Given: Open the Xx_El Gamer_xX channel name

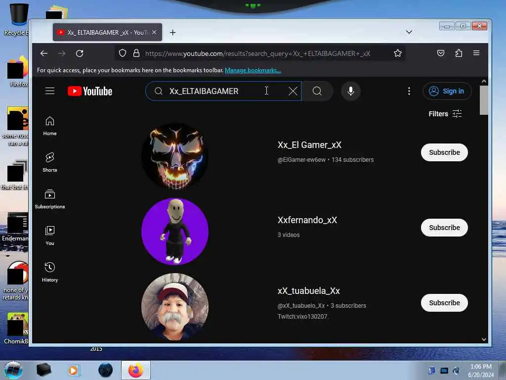Looking at the screenshot, I should 309,145.
